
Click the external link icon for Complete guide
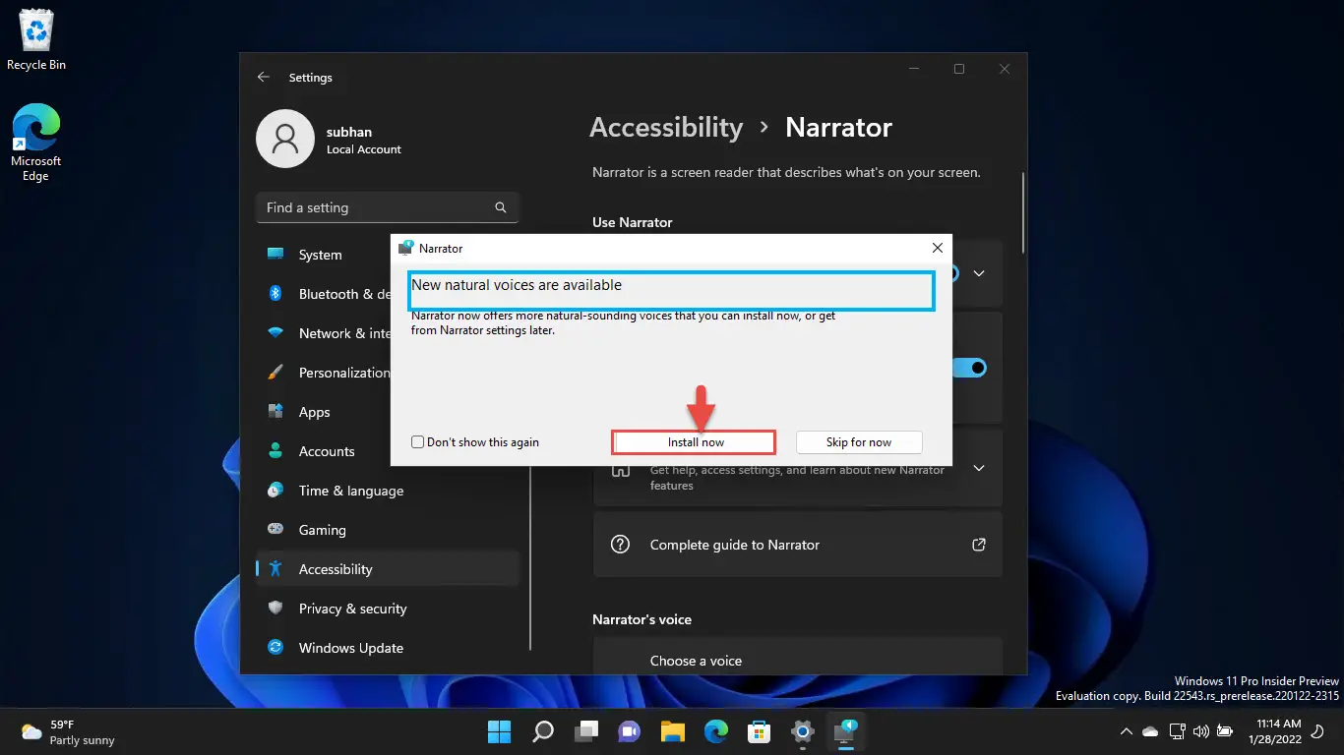tap(979, 544)
